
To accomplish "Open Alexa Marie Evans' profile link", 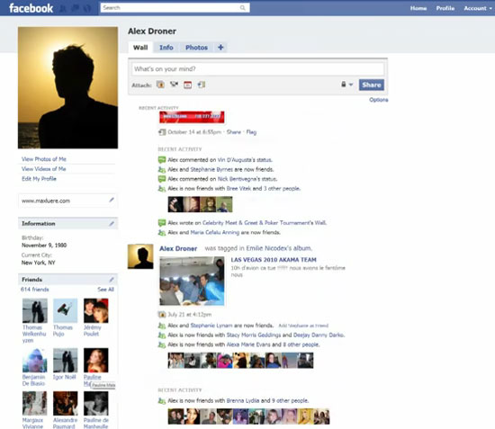I will 248,344.
